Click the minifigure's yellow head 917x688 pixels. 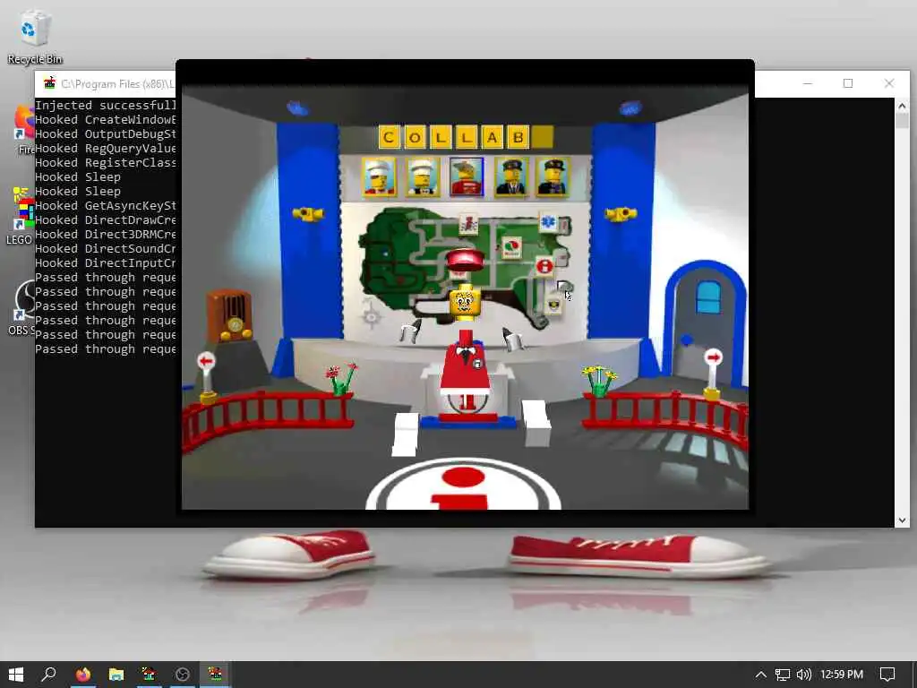[465, 302]
